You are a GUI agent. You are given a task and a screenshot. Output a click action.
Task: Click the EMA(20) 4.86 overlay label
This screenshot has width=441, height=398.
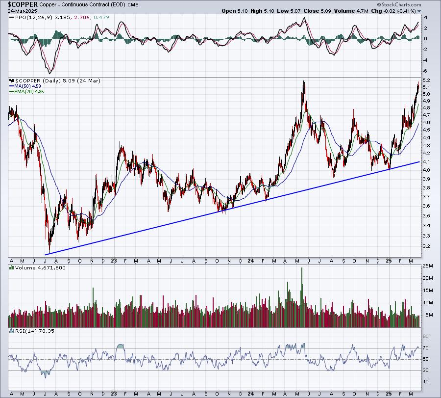click(29, 92)
